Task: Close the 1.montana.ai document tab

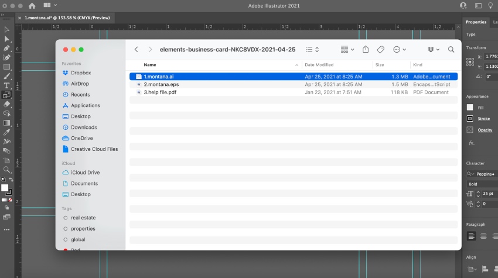Action: (x=19, y=18)
